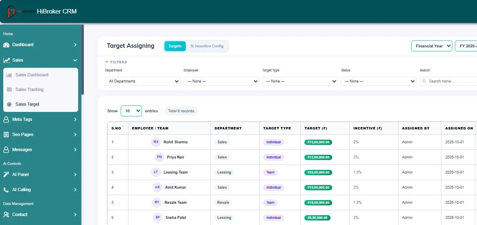Viewport: 477px width, 225px height.
Task: Open the Employee filter dropdown
Action: point(221,81)
